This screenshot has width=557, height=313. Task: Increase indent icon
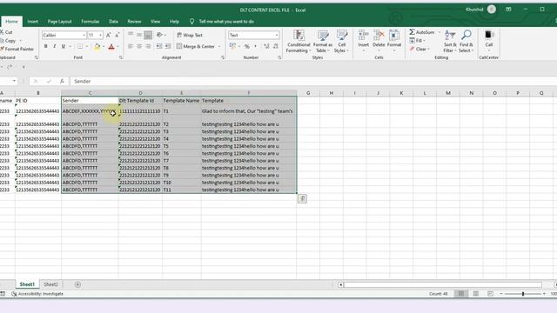tap(168, 46)
